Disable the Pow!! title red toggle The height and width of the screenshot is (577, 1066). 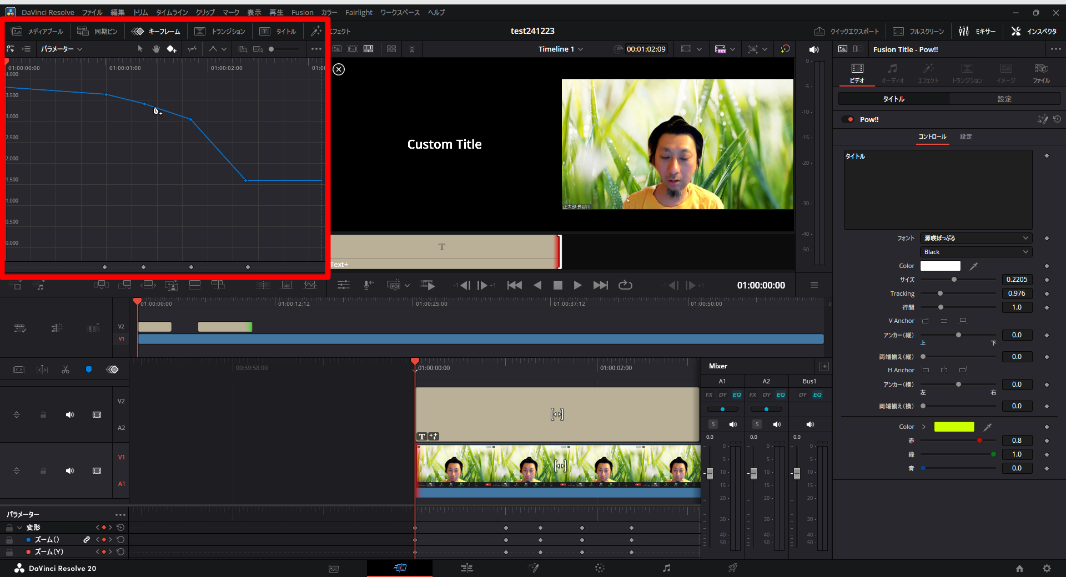[848, 119]
